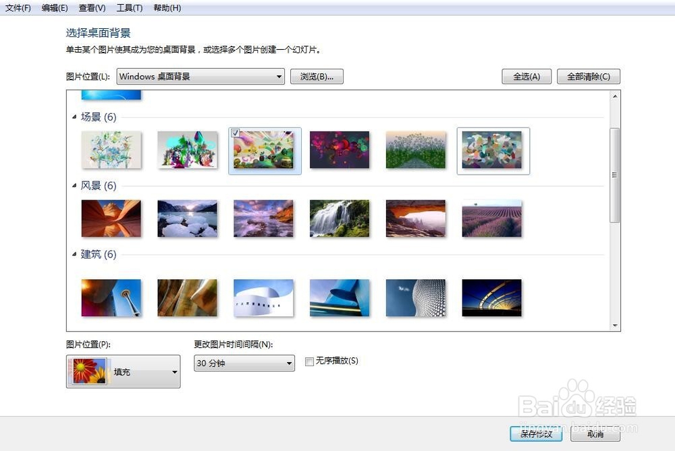Open the 编辑(E) menu
Viewport: 675px width, 451px height.
pyautogui.click(x=55, y=7)
